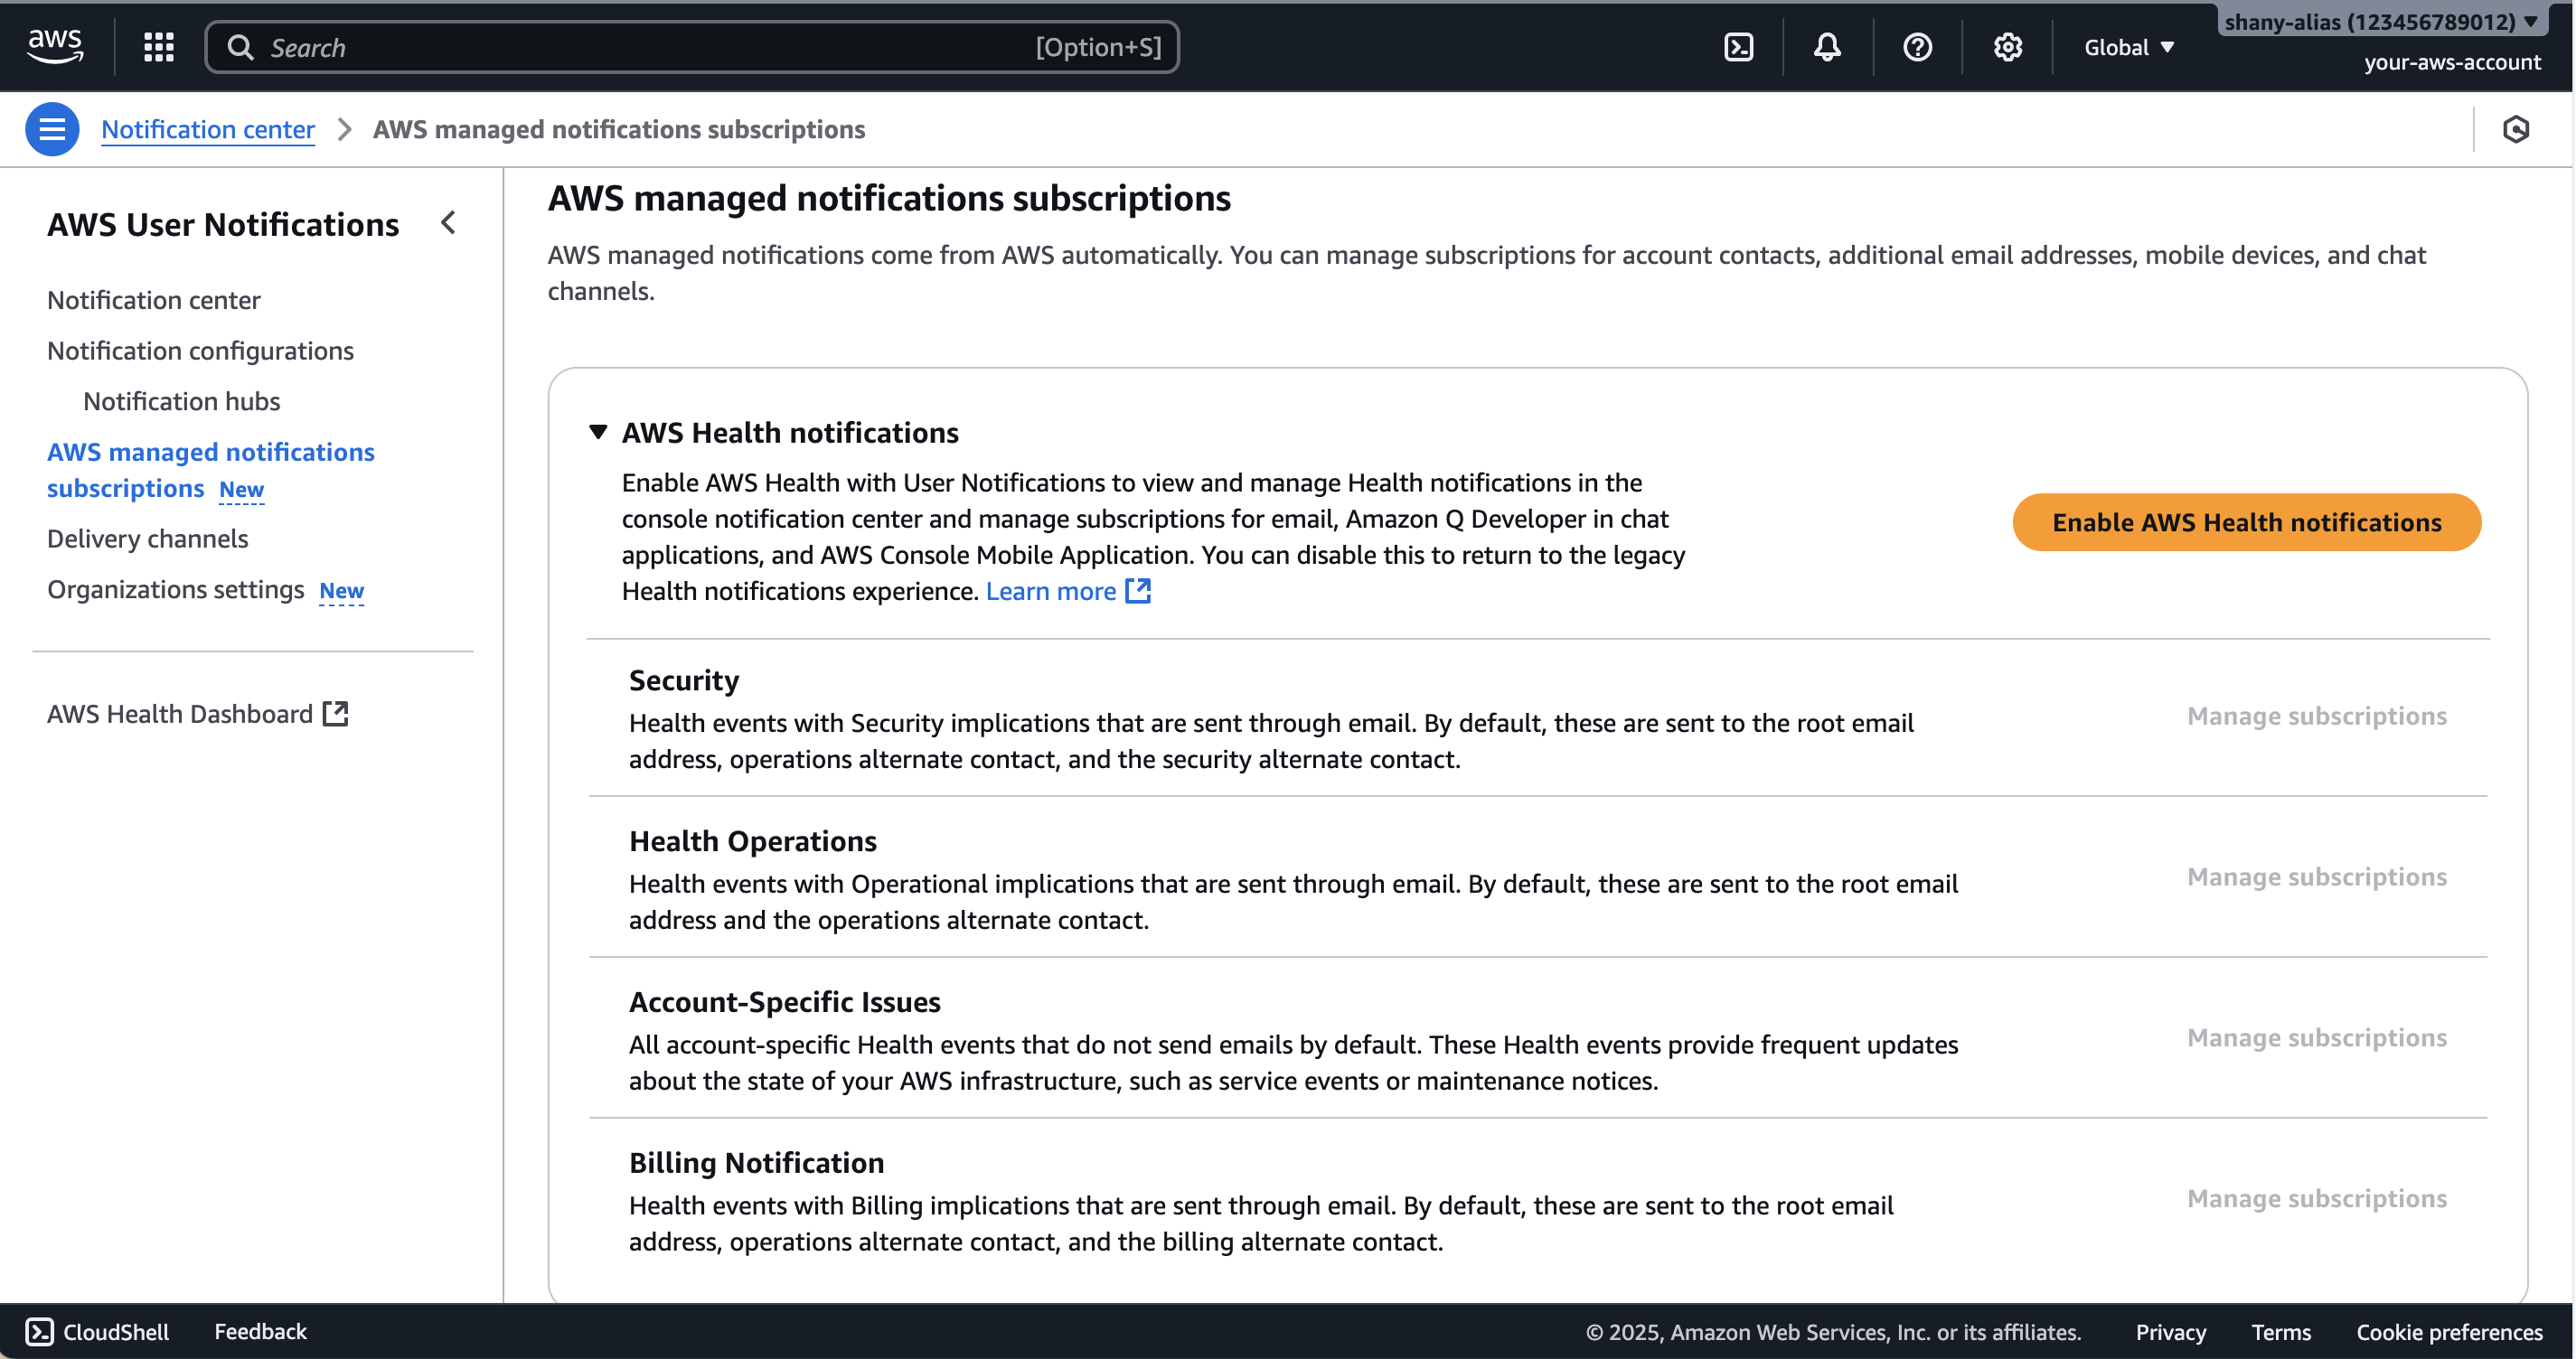Open Cookie preferences in the footer
2576x1359 pixels.
tap(2449, 1331)
